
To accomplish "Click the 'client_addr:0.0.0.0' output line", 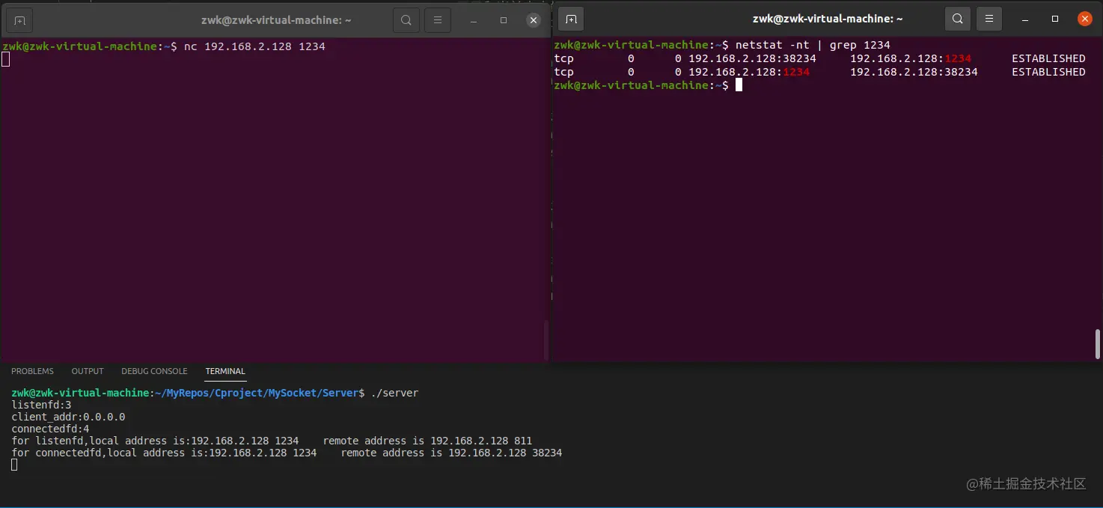I will pyautogui.click(x=68, y=417).
